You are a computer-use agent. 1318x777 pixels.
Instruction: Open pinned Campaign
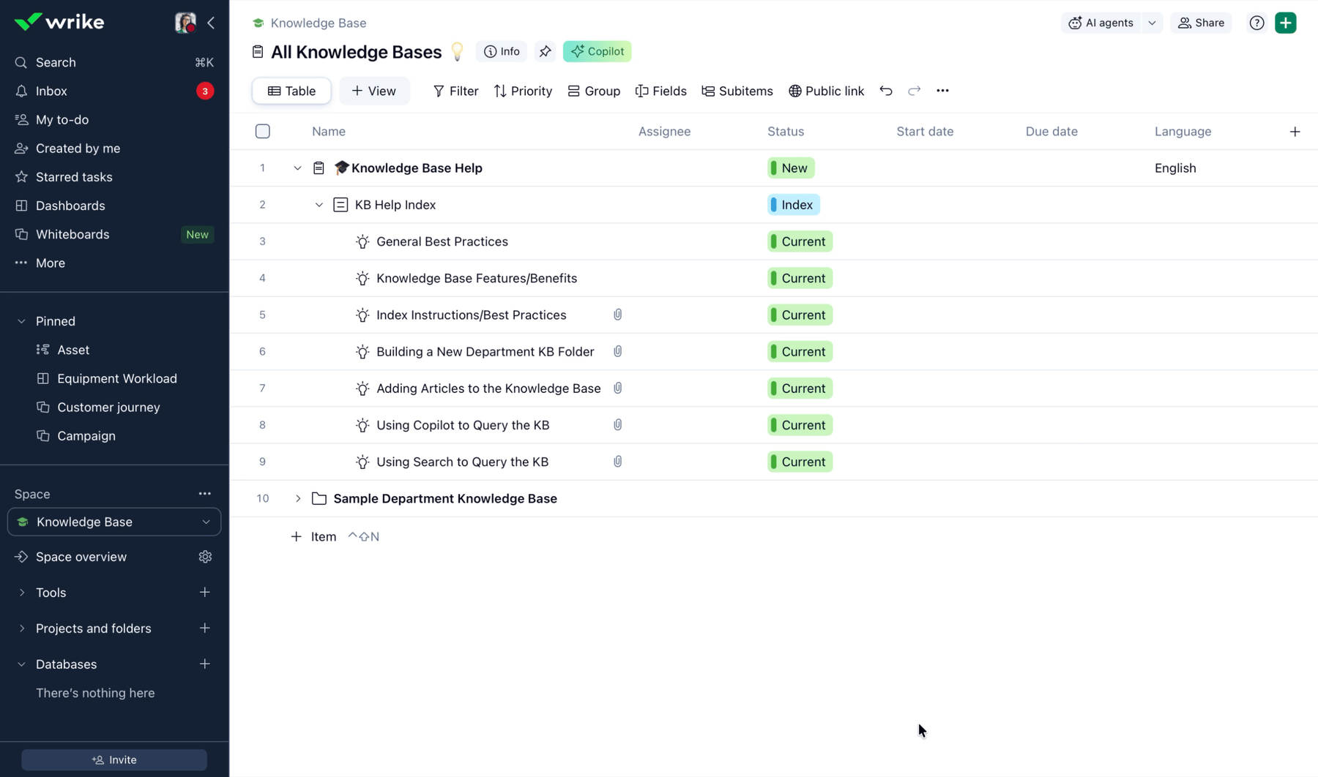(x=86, y=435)
